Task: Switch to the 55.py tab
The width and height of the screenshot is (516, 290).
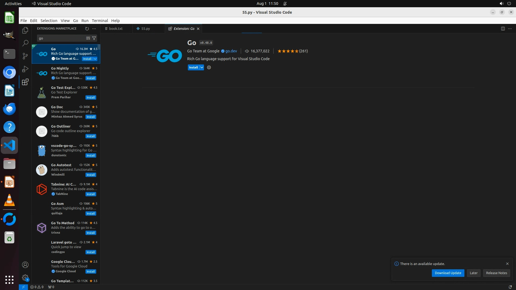Action: (x=145, y=28)
